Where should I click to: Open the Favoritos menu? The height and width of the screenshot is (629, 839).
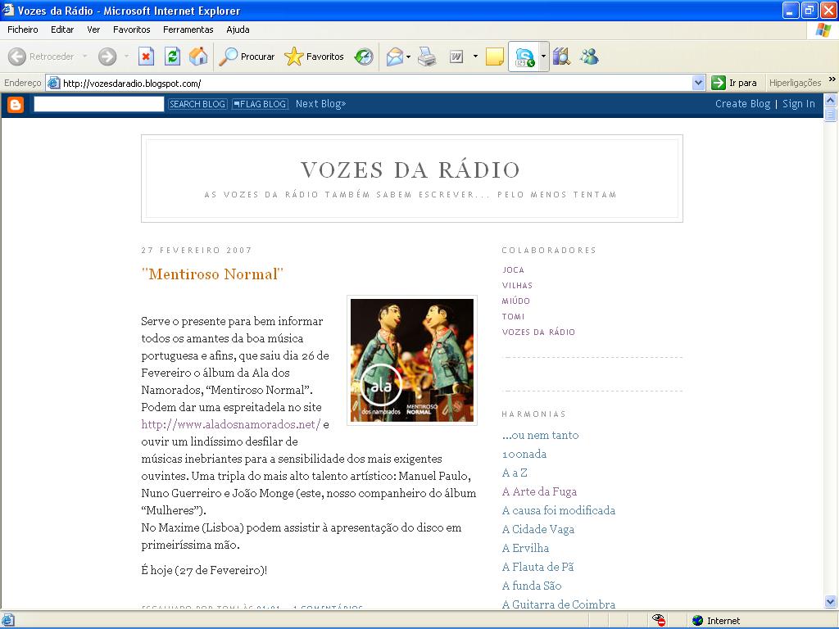[x=132, y=29]
